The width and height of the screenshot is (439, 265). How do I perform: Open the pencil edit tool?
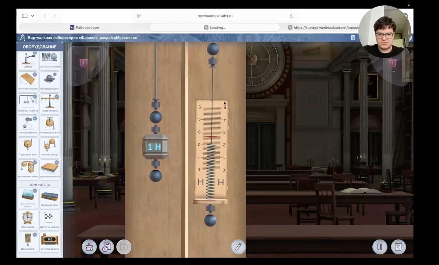238,247
